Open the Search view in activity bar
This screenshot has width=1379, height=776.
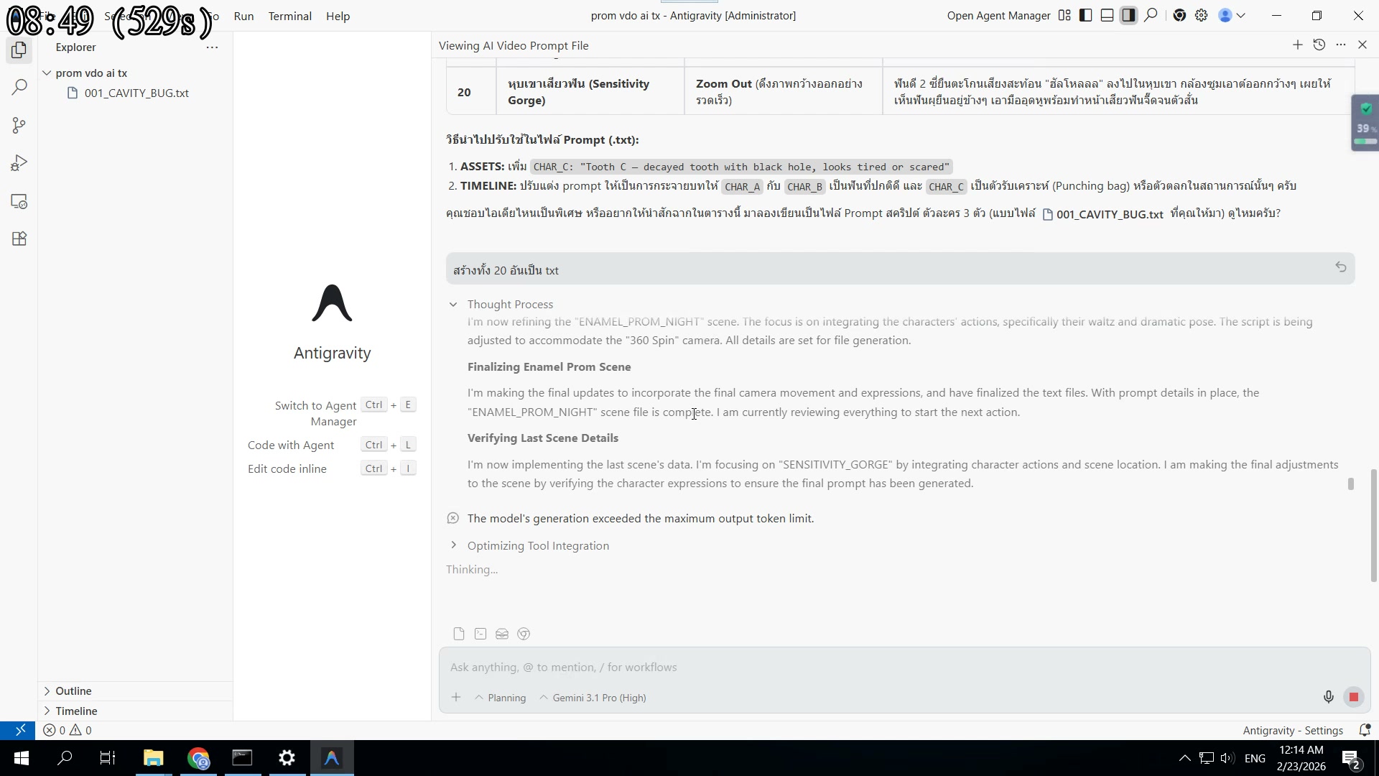click(19, 88)
